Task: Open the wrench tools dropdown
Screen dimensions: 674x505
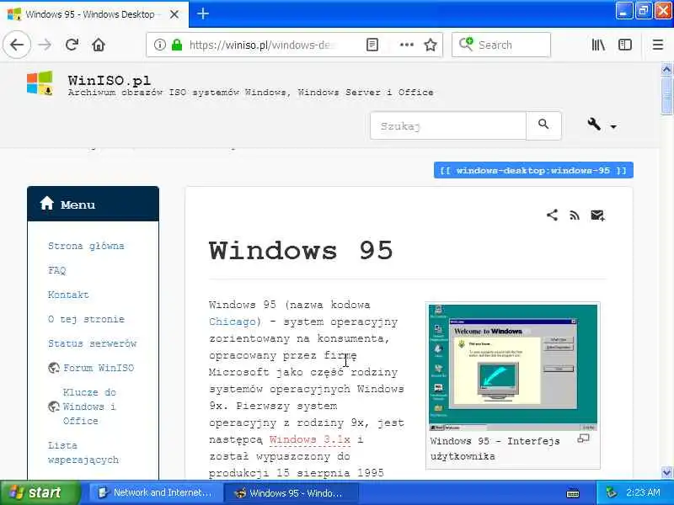Action: pyautogui.click(x=602, y=125)
